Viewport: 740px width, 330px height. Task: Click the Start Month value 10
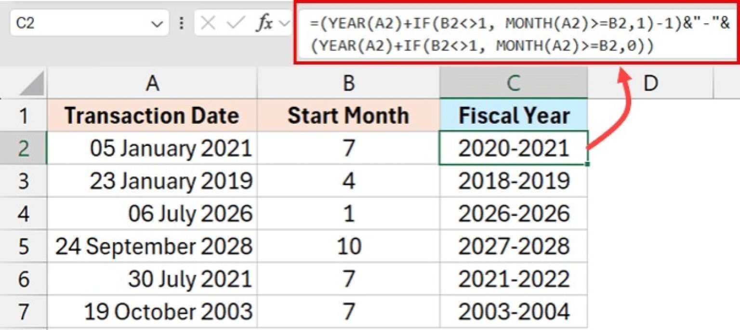pyautogui.click(x=348, y=246)
